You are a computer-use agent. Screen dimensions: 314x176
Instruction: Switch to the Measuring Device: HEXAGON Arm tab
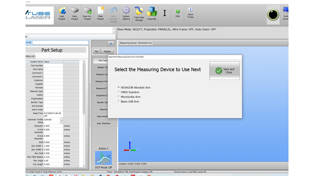pos(136,43)
